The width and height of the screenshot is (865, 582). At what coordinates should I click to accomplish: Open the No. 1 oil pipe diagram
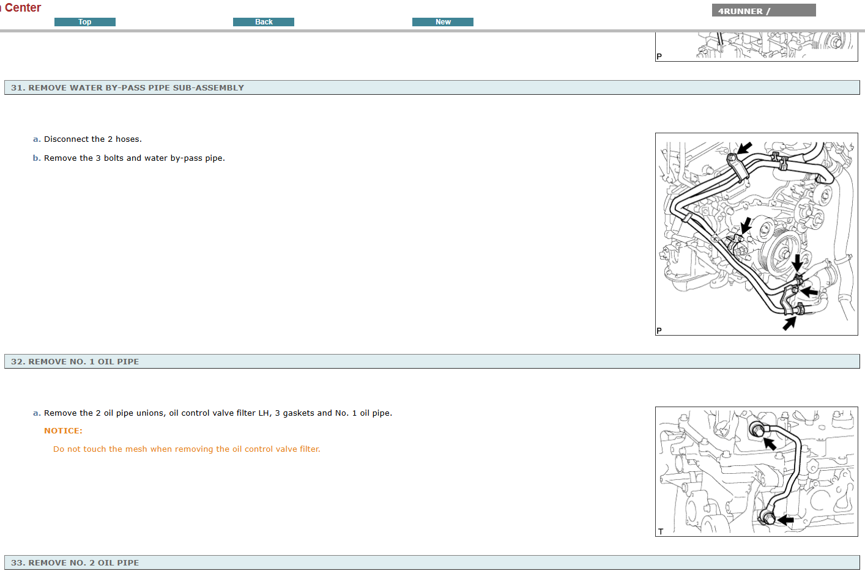pos(756,471)
